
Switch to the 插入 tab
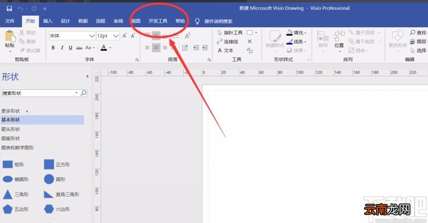point(47,21)
